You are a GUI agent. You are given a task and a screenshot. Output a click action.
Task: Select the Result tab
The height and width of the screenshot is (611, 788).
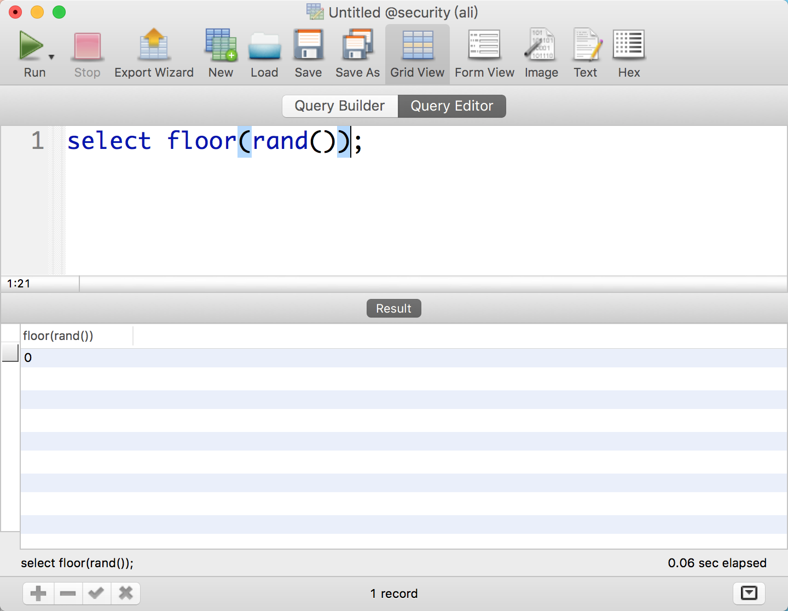[x=393, y=308]
